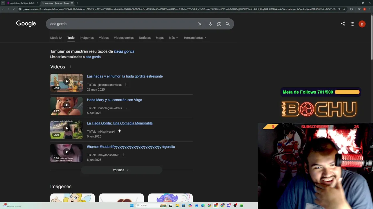Image resolution: width=373 pixels, height=209 pixels.
Task: Close the AppSorteos browser tab
Action: point(37,3)
